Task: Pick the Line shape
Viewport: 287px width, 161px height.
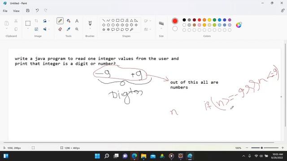Action: click(104, 20)
